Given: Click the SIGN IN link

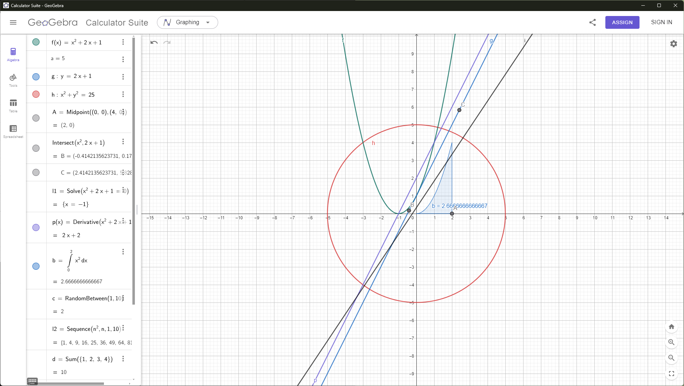Looking at the screenshot, I should [661, 22].
